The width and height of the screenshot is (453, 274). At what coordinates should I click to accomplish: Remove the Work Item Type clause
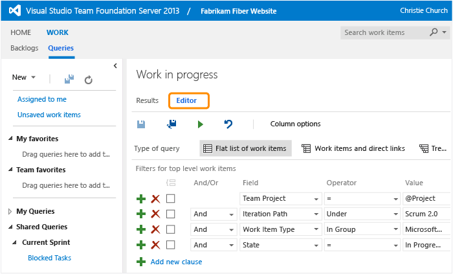click(x=155, y=229)
